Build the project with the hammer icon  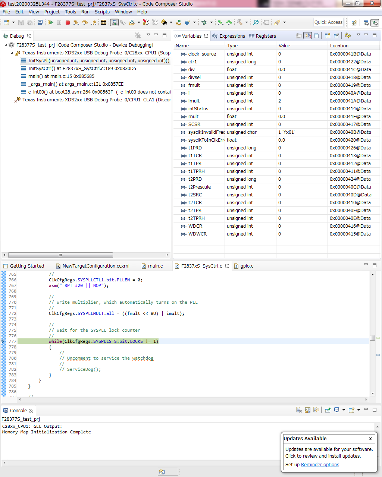pyautogui.click(x=240, y=22)
